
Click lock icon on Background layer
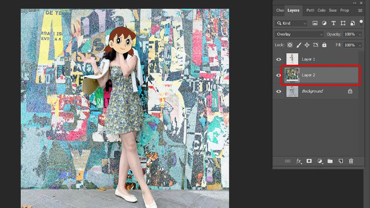tap(350, 91)
